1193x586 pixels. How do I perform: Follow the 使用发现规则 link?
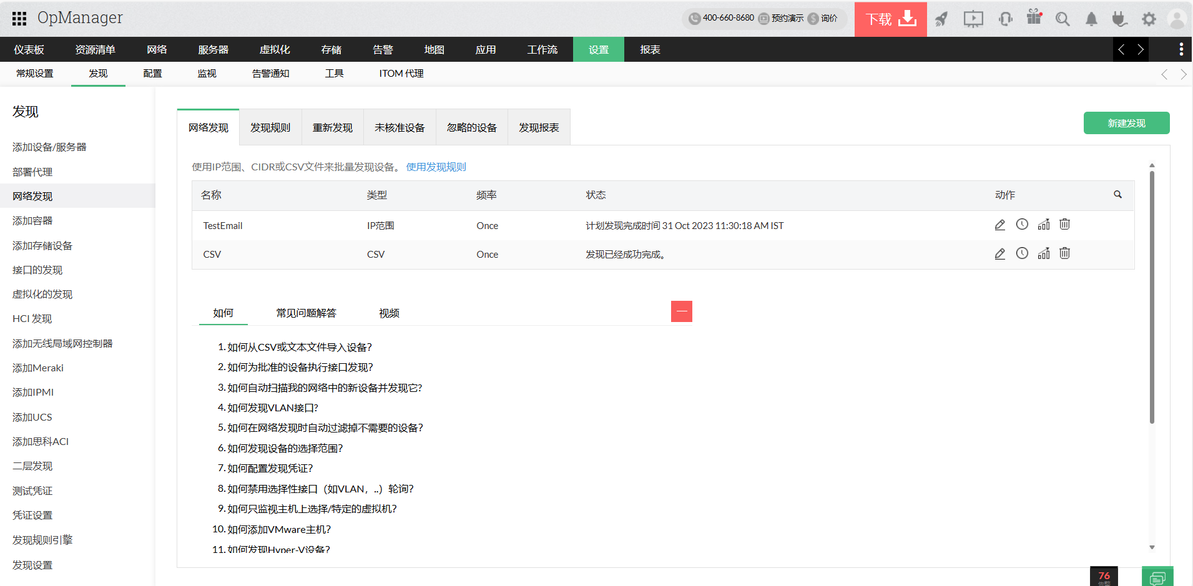point(436,167)
